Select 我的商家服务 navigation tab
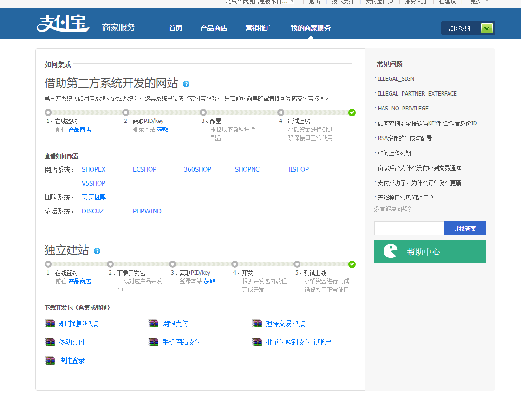 (311, 28)
